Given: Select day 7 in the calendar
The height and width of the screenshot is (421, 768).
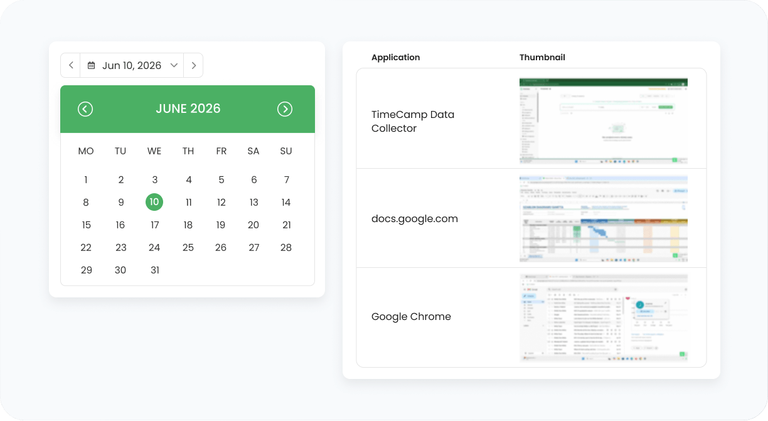Looking at the screenshot, I should click(287, 180).
